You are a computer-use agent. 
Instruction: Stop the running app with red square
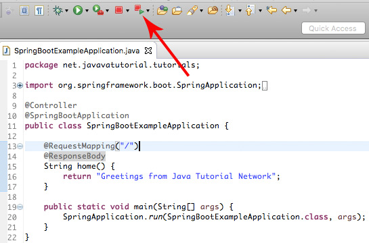click(x=119, y=10)
